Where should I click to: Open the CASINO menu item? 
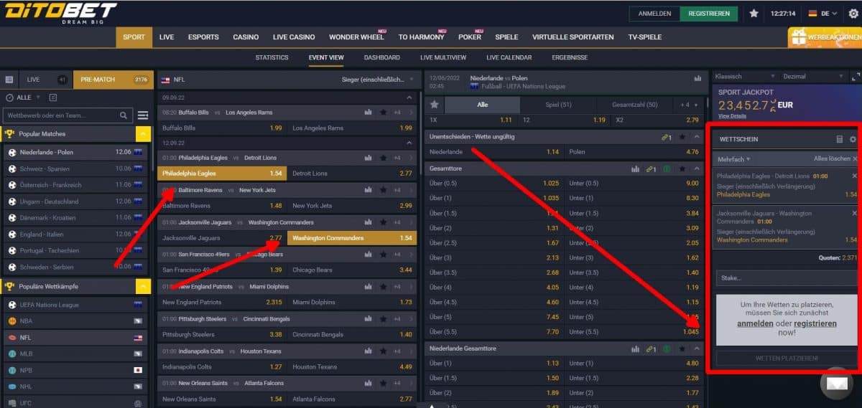[246, 37]
